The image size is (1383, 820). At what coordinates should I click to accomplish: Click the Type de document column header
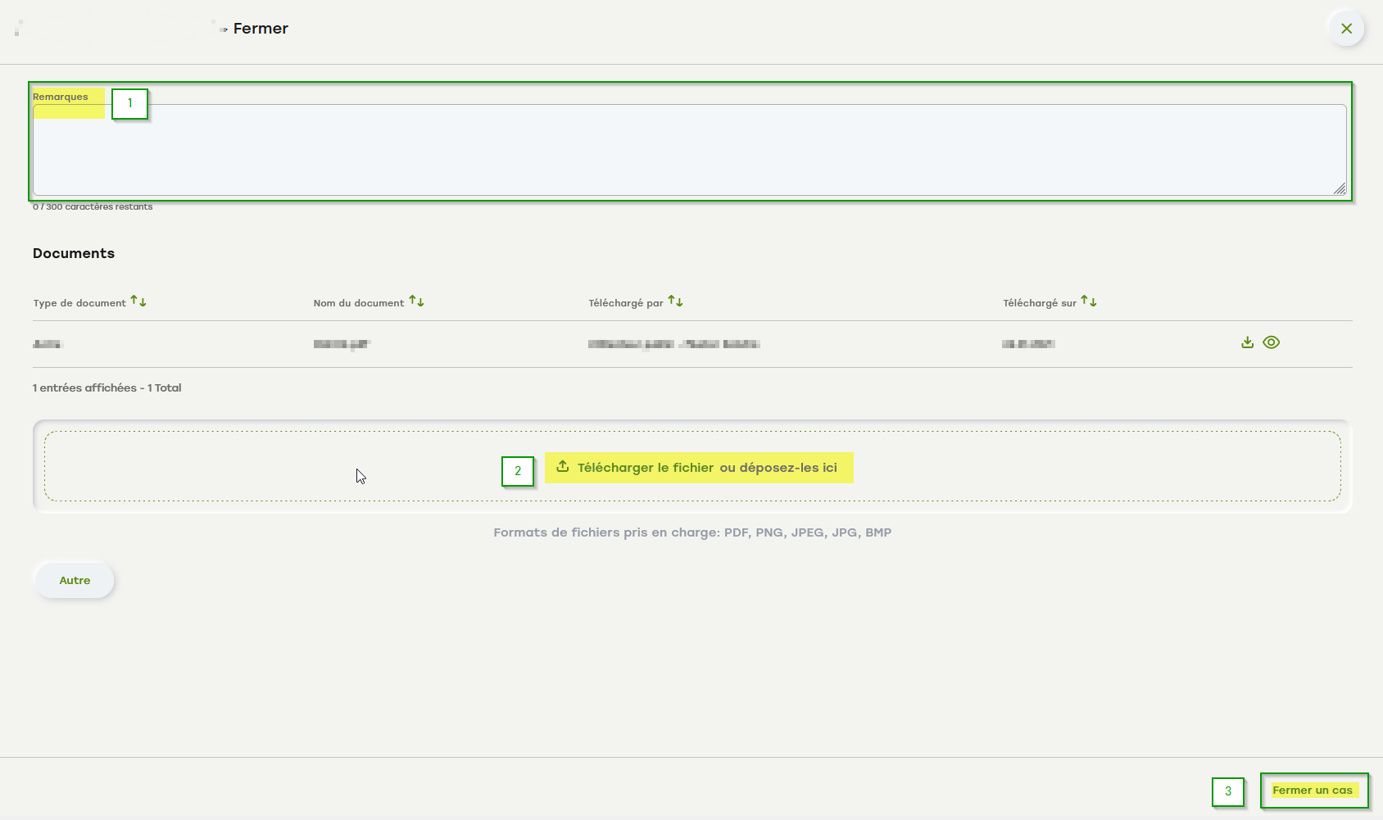click(79, 303)
